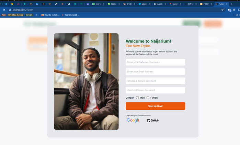The width and height of the screenshot is (240, 145).
Task: Expand the hidden bookmarks chevron
Action: point(36,15)
